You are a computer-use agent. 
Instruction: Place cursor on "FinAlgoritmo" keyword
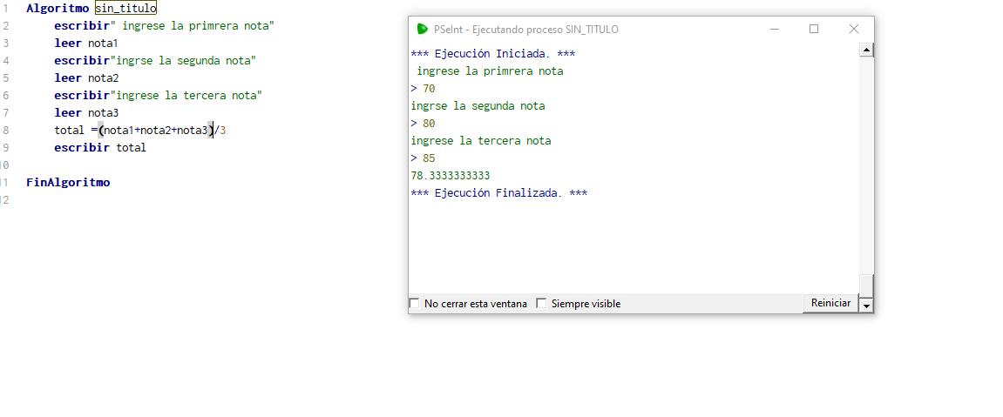(68, 183)
